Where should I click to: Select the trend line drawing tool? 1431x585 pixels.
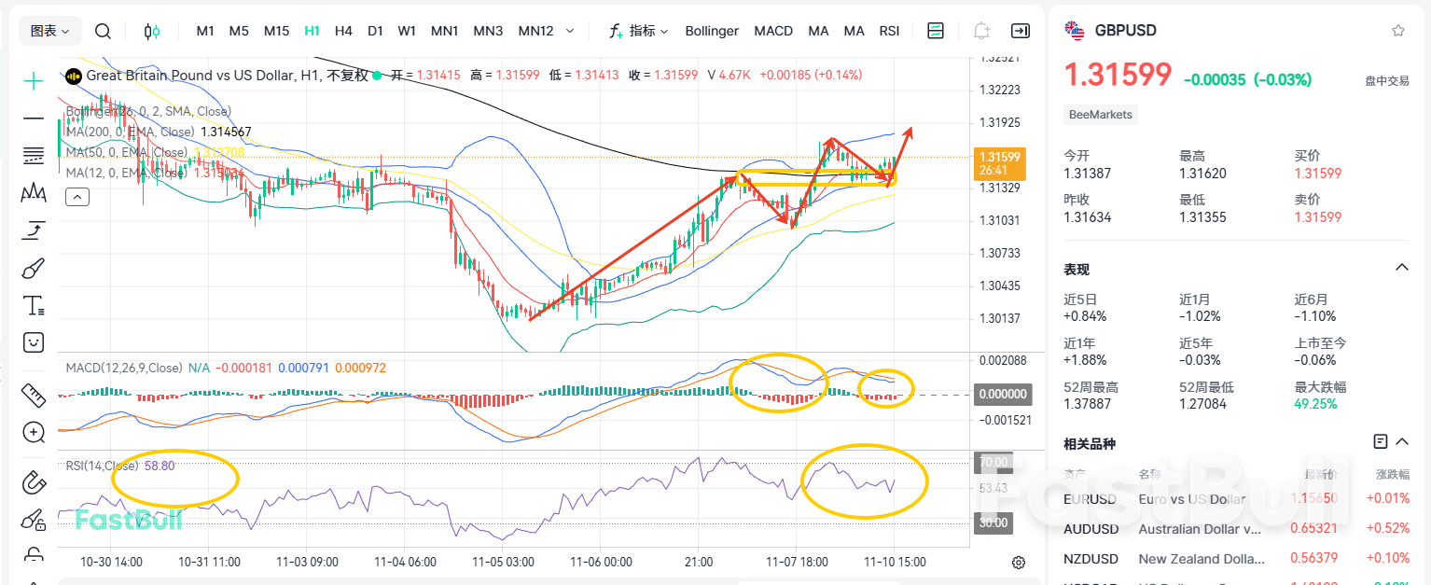coord(33,118)
